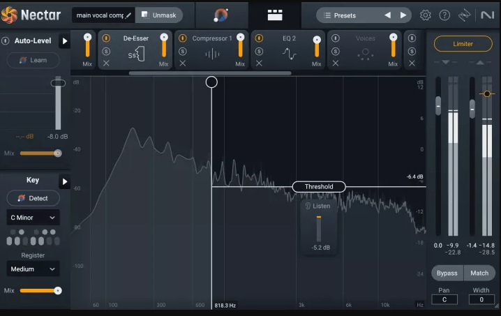Adjust the De-Esser Mix slider
The width and height of the screenshot is (501, 316).
tap(164, 46)
